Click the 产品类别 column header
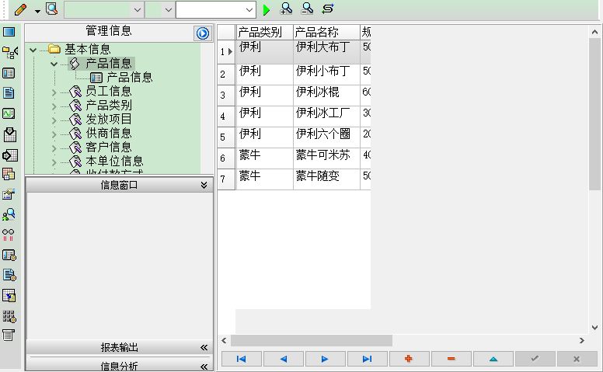Image resolution: width=603 pixels, height=372 pixels. coord(264,32)
